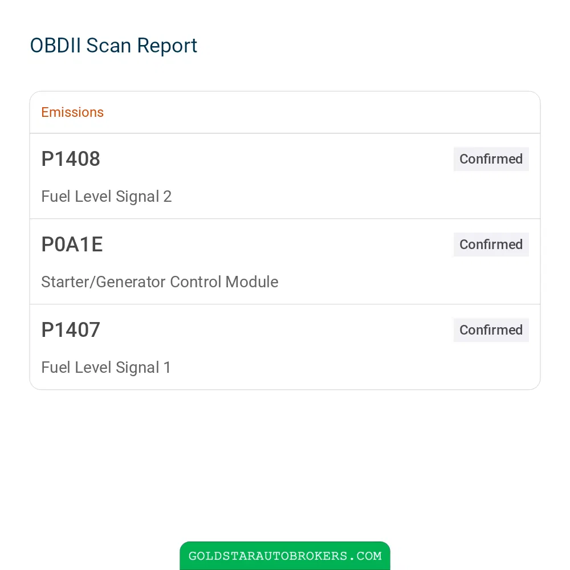Image resolution: width=570 pixels, height=570 pixels.
Task: Select the Emissions section header
Action: coord(72,112)
